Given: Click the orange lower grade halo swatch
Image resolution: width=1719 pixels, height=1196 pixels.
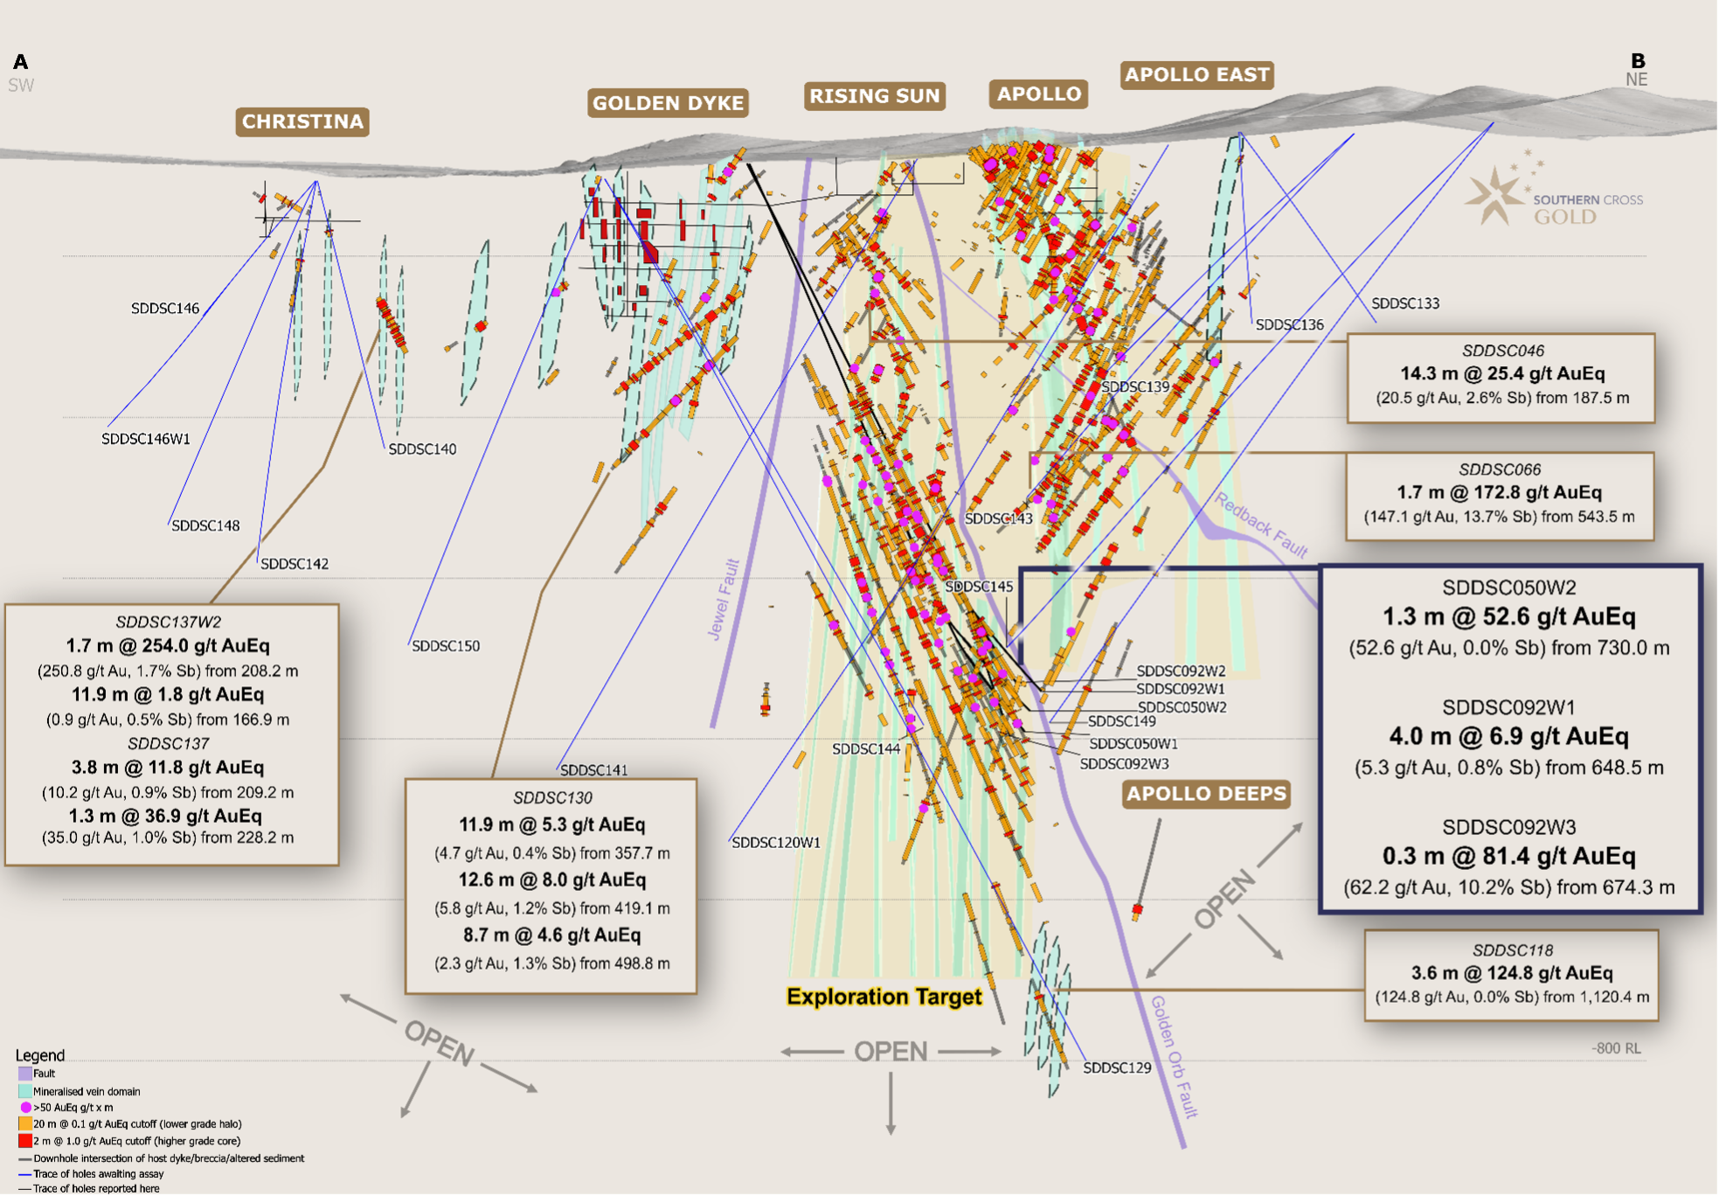Looking at the screenshot, I should pos(24,1124).
